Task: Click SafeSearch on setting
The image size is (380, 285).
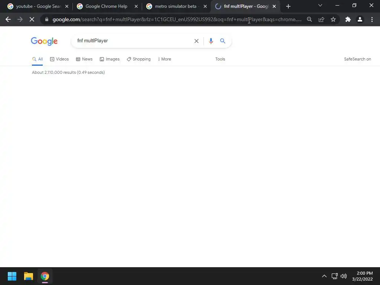Action: click(357, 59)
